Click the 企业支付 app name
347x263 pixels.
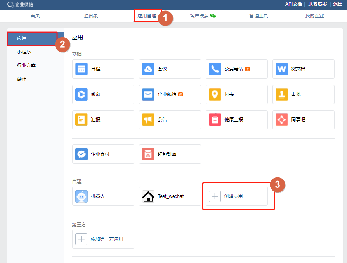100,154
